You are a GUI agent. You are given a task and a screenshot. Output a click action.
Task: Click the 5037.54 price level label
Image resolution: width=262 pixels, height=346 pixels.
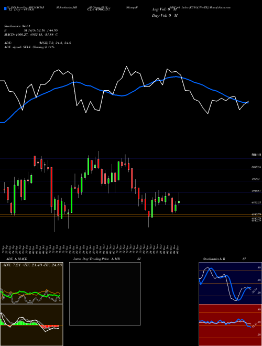(x=256, y=167)
